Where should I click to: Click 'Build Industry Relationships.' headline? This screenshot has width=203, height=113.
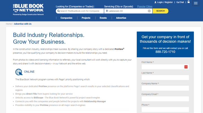(49, 35)
